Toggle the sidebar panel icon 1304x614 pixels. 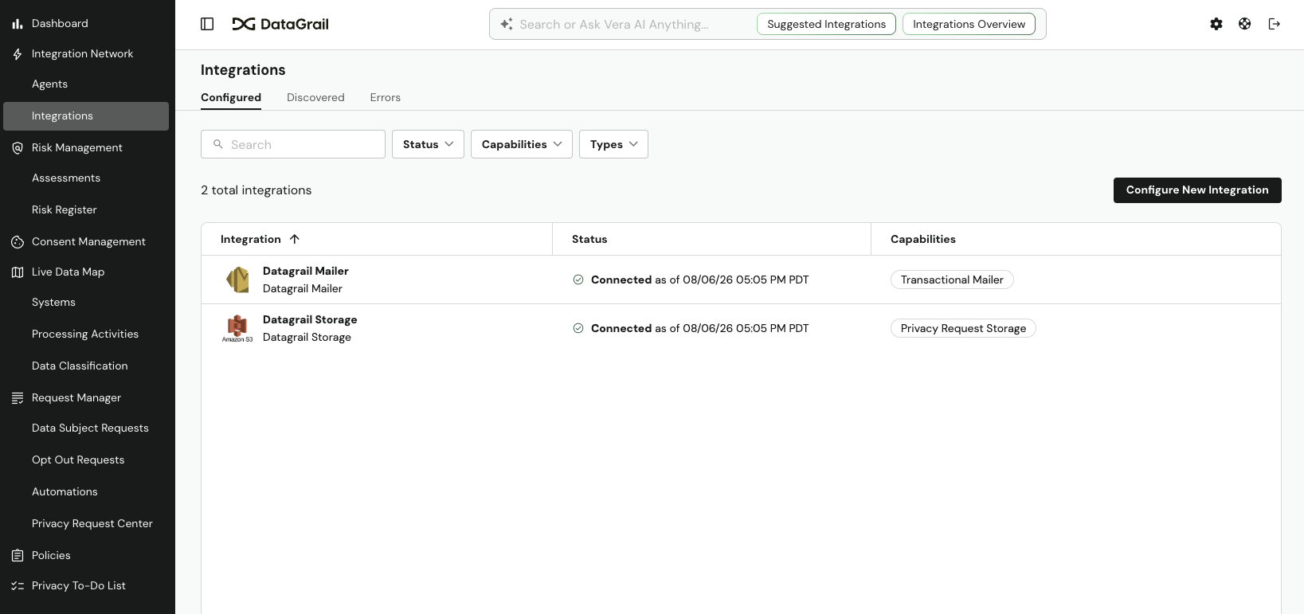point(207,24)
